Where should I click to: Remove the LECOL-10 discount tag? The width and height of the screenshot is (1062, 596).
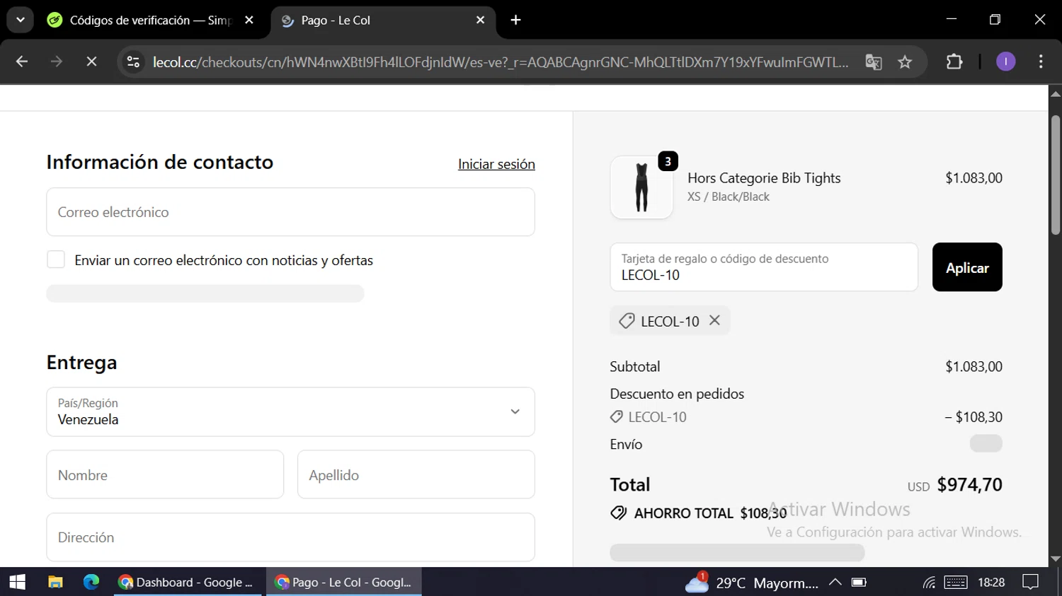pyautogui.click(x=715, y=320)
